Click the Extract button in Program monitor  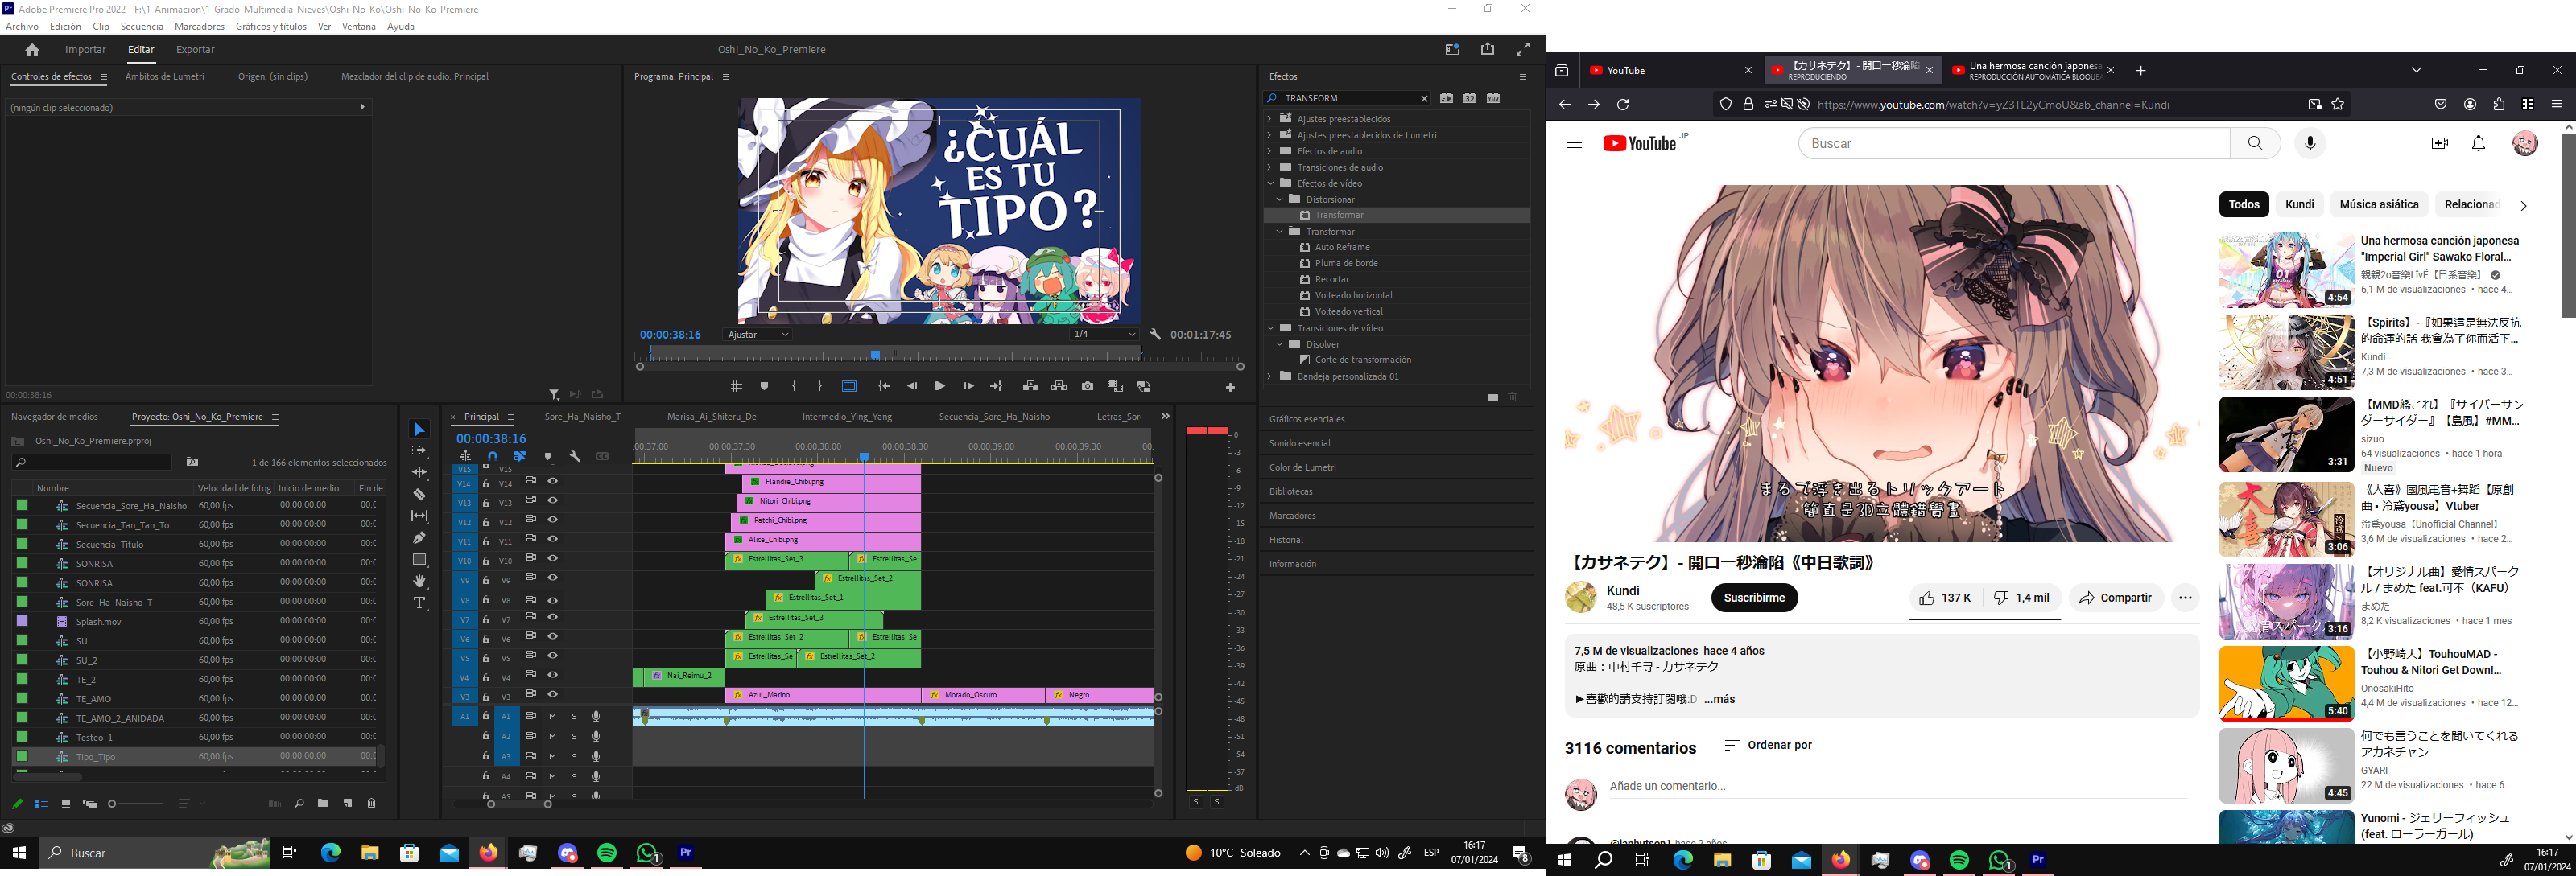tap(1059, 387)
